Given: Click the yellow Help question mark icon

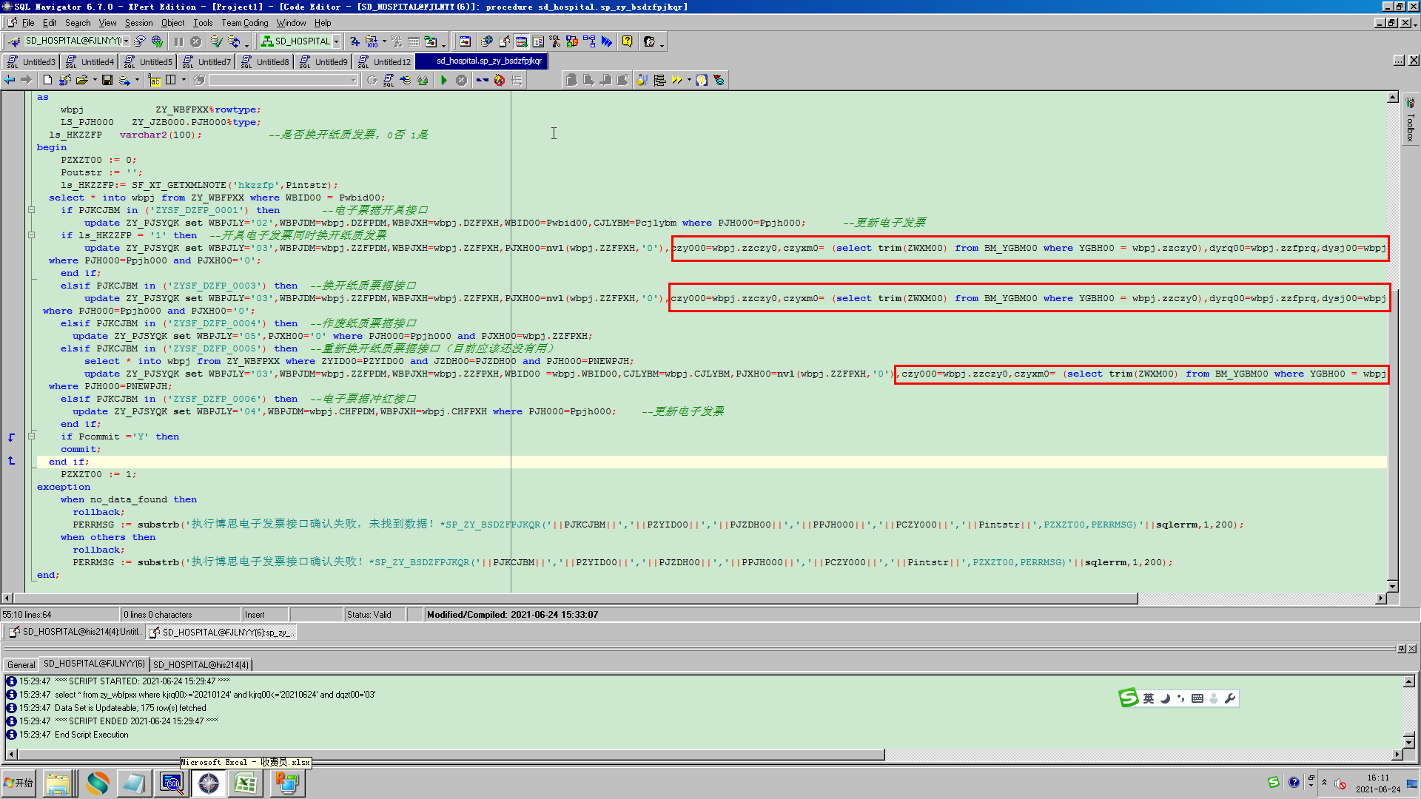Looking at the screenshot, I should pyautogui.click(x=627, y=41).
